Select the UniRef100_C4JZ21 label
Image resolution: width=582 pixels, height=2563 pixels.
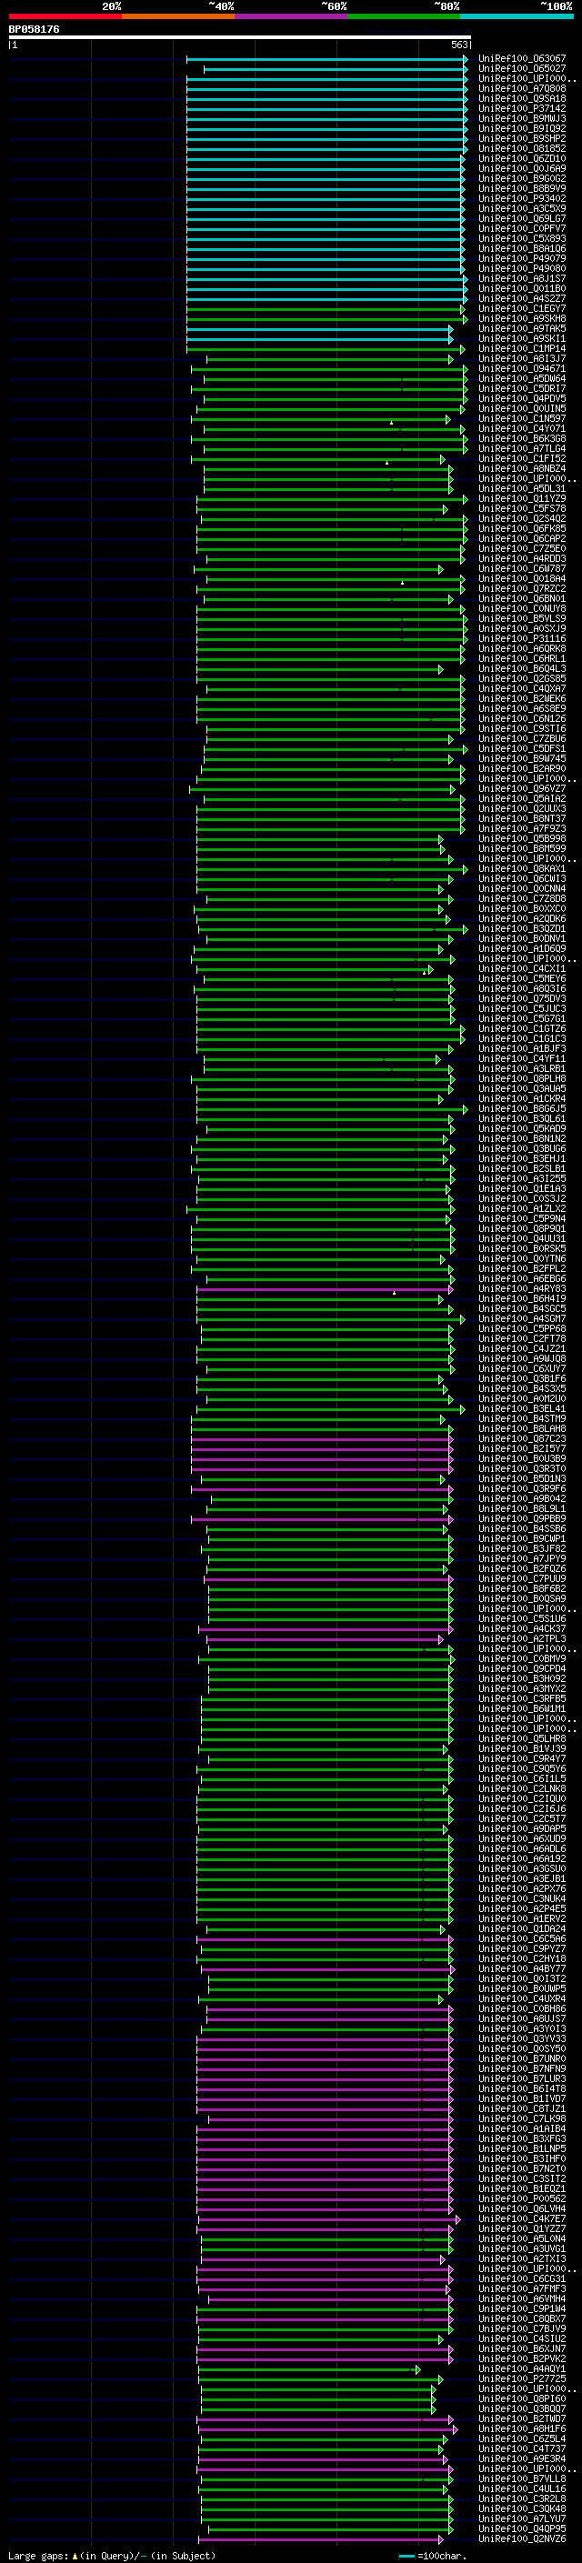[x=522, y=1348]
